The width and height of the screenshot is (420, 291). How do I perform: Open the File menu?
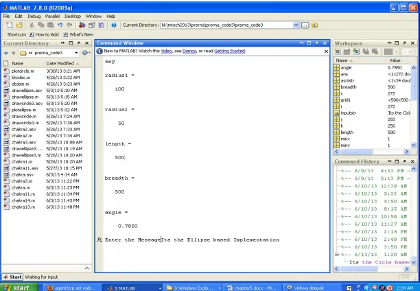click(6, 16)
